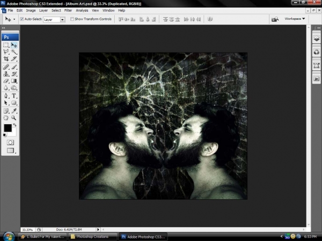Viewport: 322px width, 241px height.
Task: Open the Select menu
Action: click(x=56, y=11)
